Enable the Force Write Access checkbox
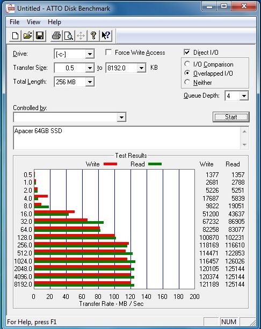 tap(108, 52)
